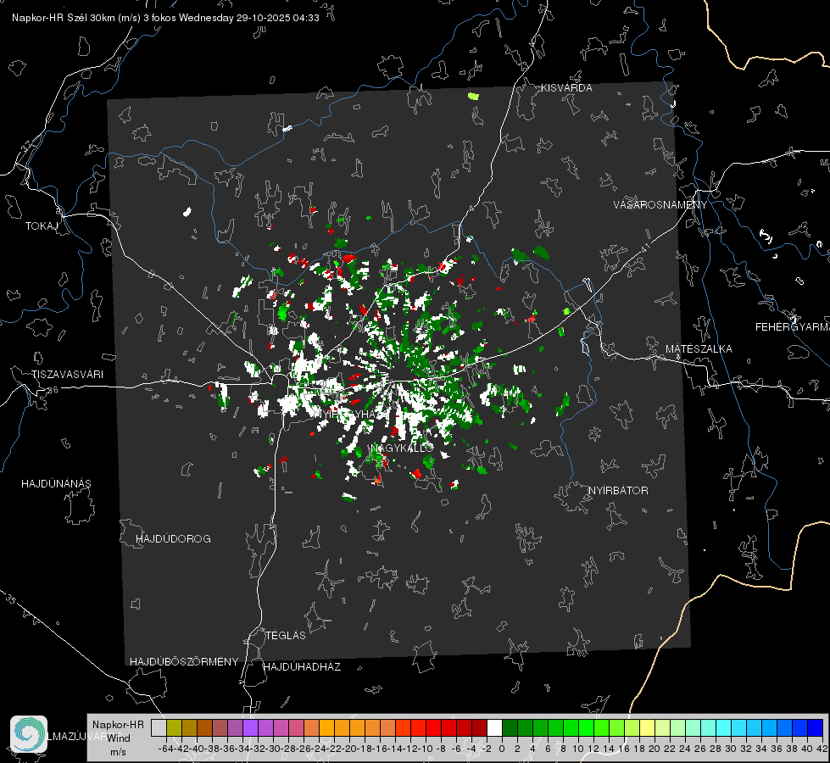Click the HAJDÚNÁNÁS town label
830x763 pixels.
[56, 484]
